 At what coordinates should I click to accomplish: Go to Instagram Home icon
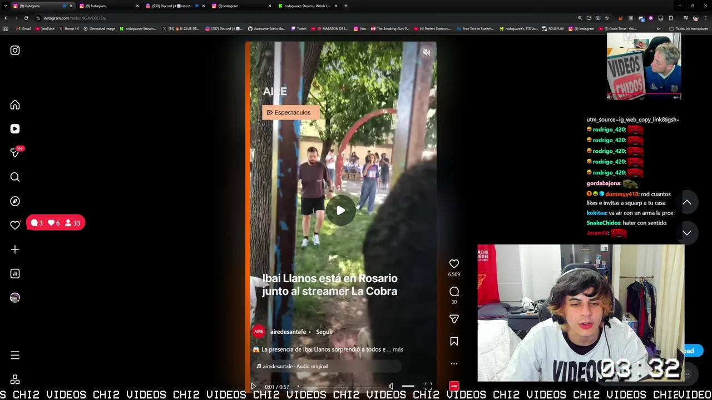click(15, 105)
